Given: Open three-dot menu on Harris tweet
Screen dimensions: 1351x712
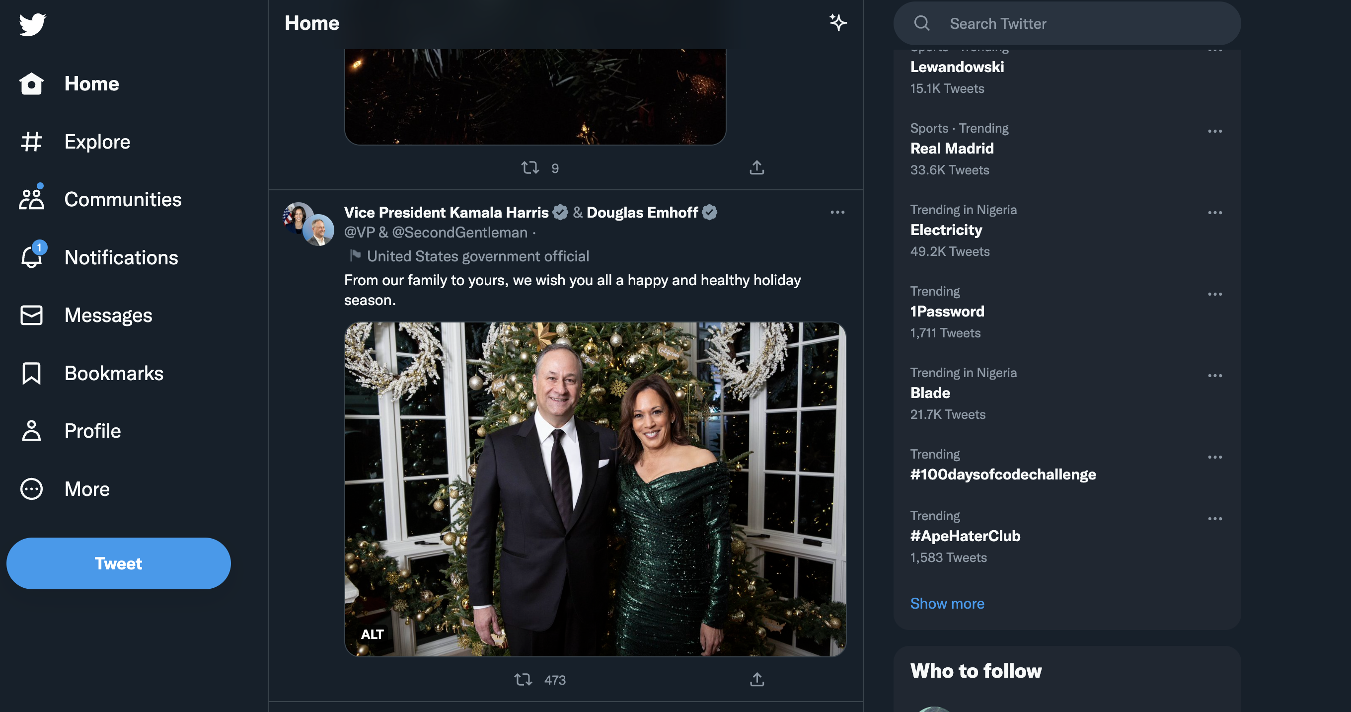Looking at the screenshot, I should click(837, 213).
